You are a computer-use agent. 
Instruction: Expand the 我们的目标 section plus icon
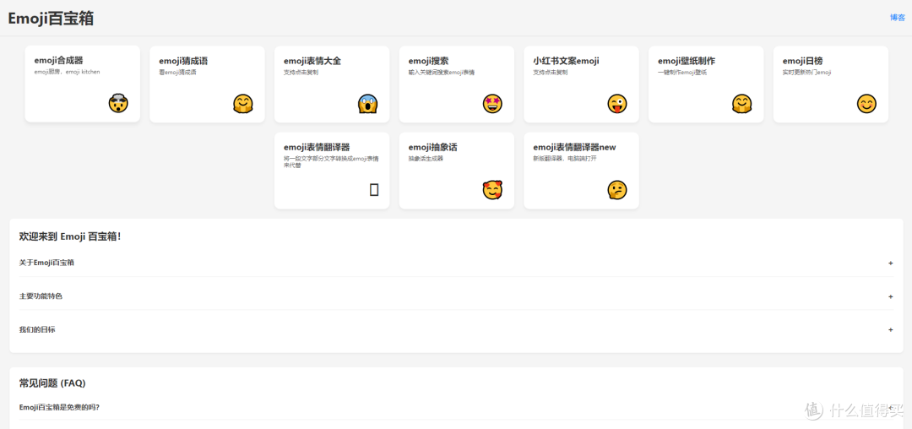click(x=891, y=329)
